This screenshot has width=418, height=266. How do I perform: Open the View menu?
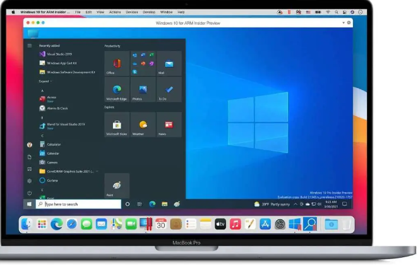100,12
